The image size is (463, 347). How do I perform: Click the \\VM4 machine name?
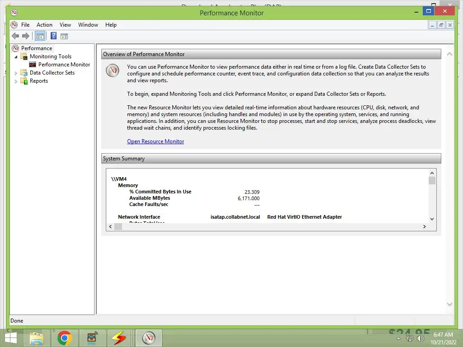pyautogui.click(x=119, y=179)
